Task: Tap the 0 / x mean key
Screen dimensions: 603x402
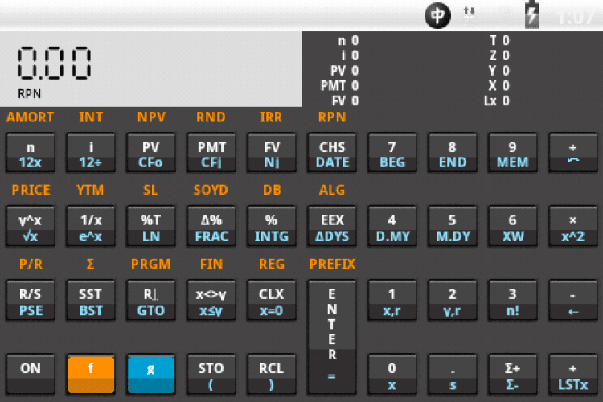Action: 392,375
